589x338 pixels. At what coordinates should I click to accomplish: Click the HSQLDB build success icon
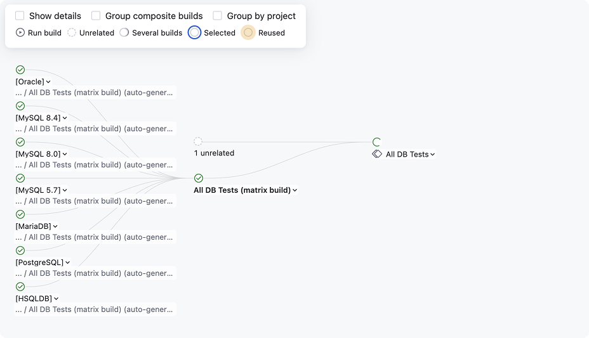click(20, 287)
